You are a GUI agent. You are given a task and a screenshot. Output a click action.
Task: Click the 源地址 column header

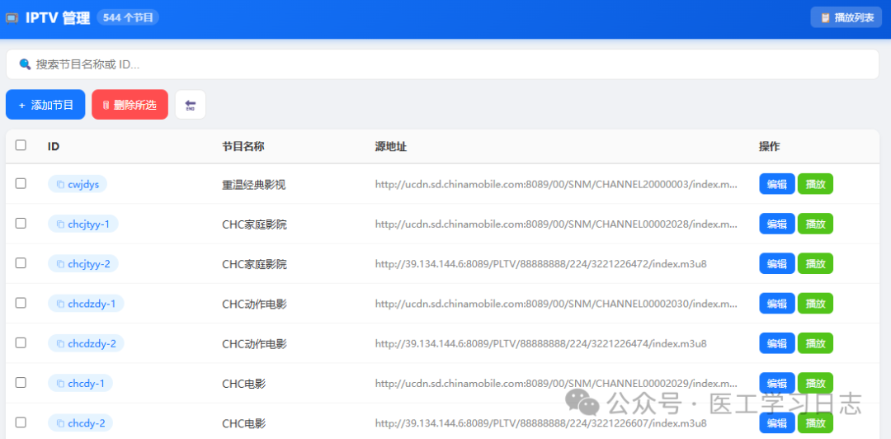point(391,146)
